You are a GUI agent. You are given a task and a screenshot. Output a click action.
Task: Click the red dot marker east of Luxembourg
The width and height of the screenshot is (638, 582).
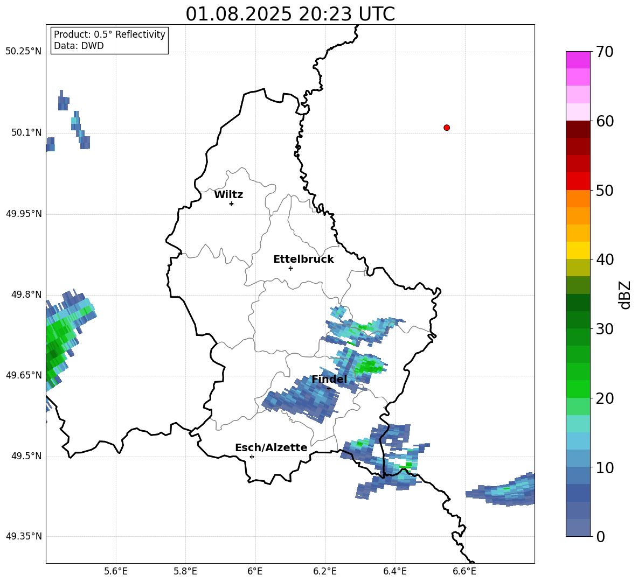pos(447,128)
